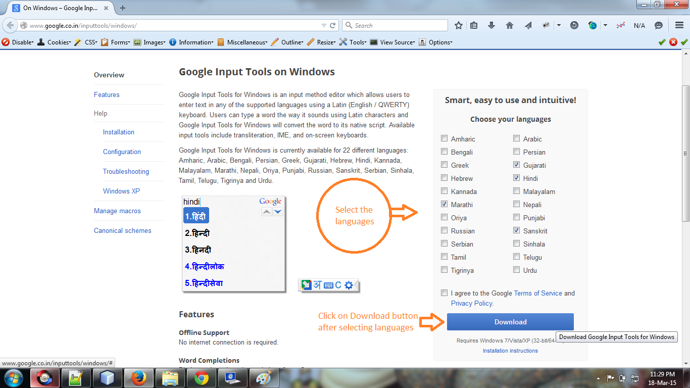This screenshot has height=388, width=690.
Task: Uncheck the Marathi checkbox
Action: 444,204
